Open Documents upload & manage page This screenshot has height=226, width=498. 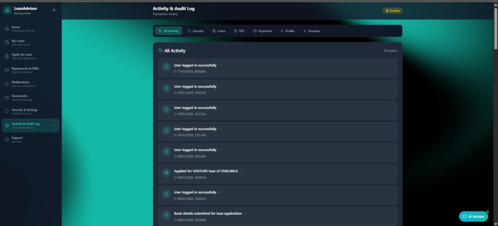pos(30,97)
